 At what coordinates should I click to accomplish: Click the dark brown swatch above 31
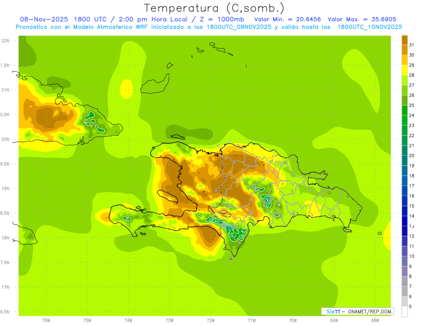tap(405, 40)
